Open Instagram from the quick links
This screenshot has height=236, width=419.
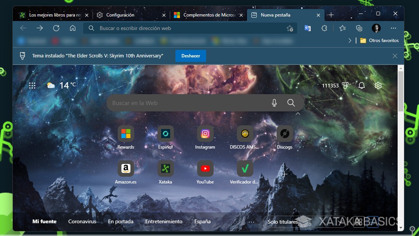[x=205, y=133]
